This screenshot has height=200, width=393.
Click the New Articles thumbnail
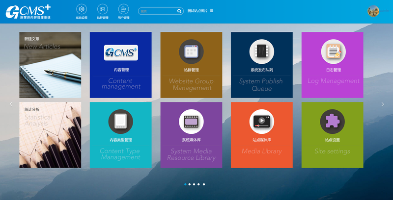(50, 65)
